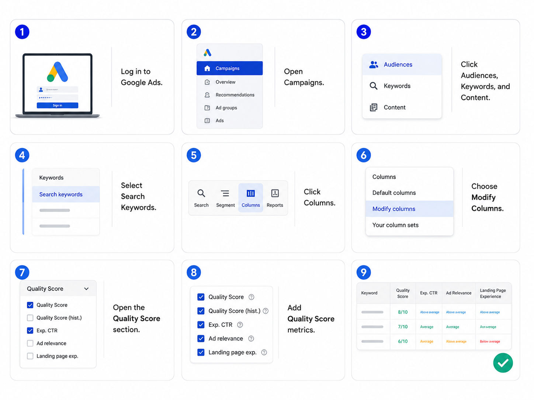534x400 pixels.
Task: Open Your column sets in the Columns menu
Action: 409,225
